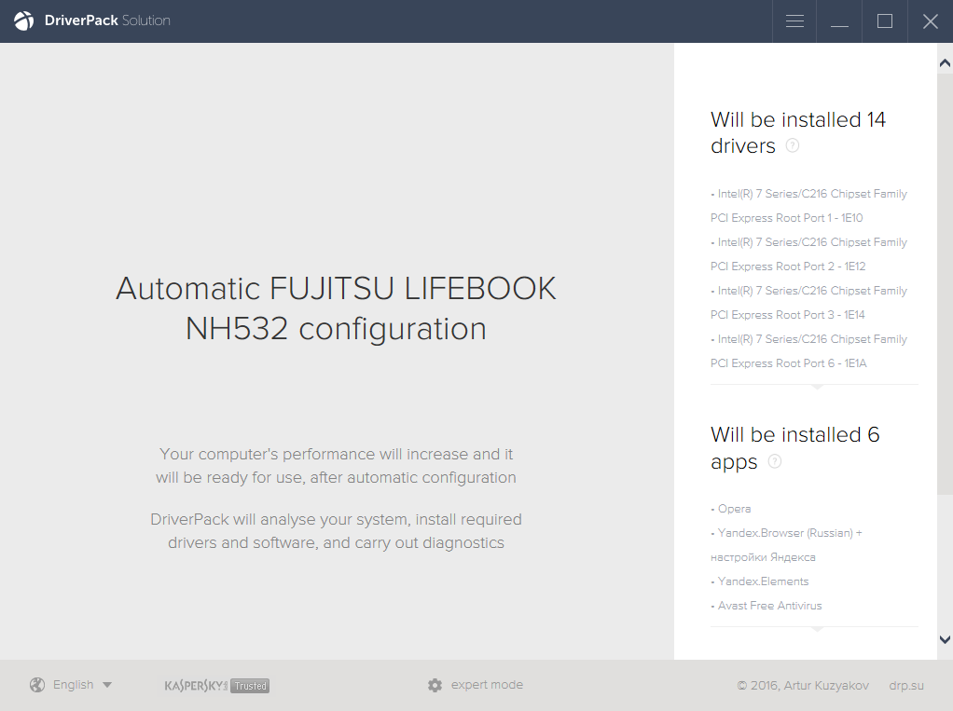Click the 'Will be installed 14 drivers' heading
Viewport: 953px width, 711px height.
[798, 132]
